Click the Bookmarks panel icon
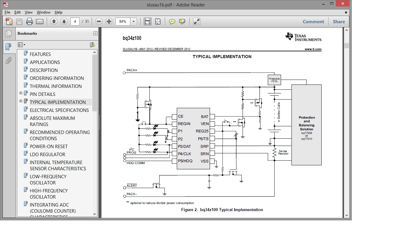The width and height of the screenshot is (420, 236). 8,47
